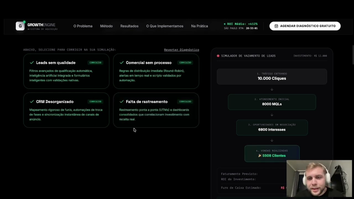Click the GROWTHENGINE brand name link

pos(41,25)
